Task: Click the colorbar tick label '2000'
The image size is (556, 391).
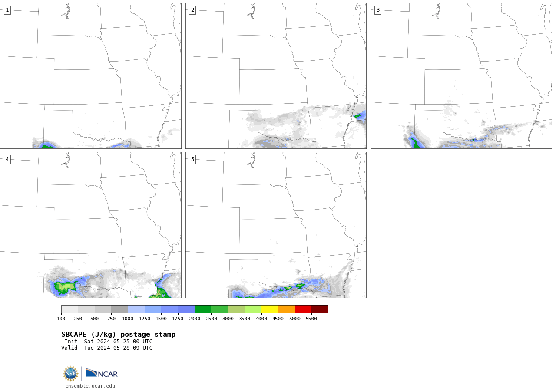Action: coord(195,319)
